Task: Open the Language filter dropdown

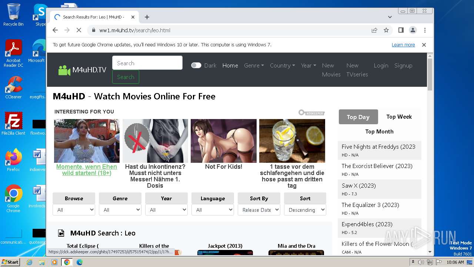Action: click(x=213, y=210)
